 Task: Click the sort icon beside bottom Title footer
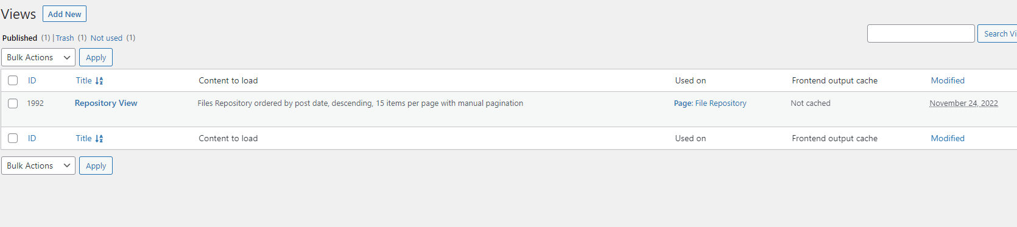pos(99,139)
